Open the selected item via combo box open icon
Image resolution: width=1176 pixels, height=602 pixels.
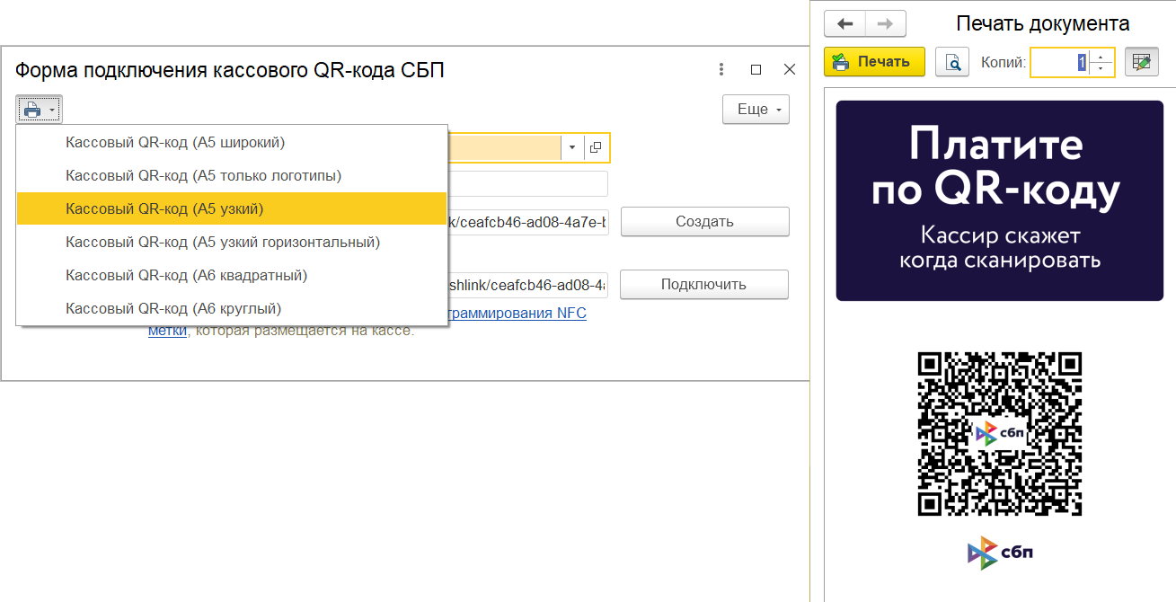point(596,147)
